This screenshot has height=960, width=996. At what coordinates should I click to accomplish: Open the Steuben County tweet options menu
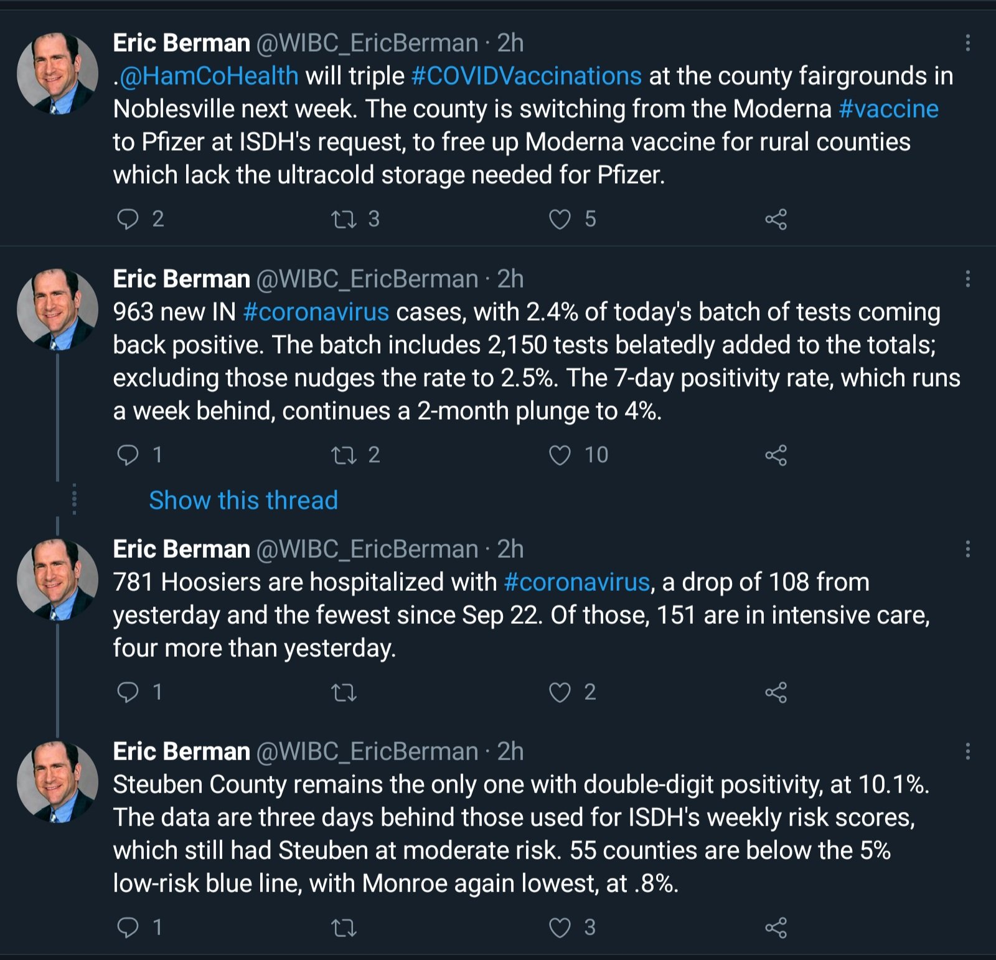click(967, 751)
